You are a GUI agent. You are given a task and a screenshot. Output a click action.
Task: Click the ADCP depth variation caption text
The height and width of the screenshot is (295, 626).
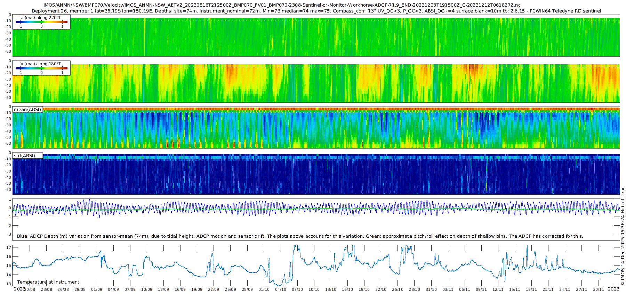tap(300, 236)
